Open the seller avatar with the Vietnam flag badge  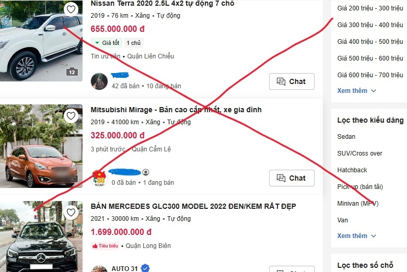[x=99, y=178]
